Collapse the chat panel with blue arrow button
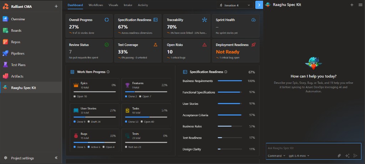Screen dimensions: 365x164 tap(259, 5)
